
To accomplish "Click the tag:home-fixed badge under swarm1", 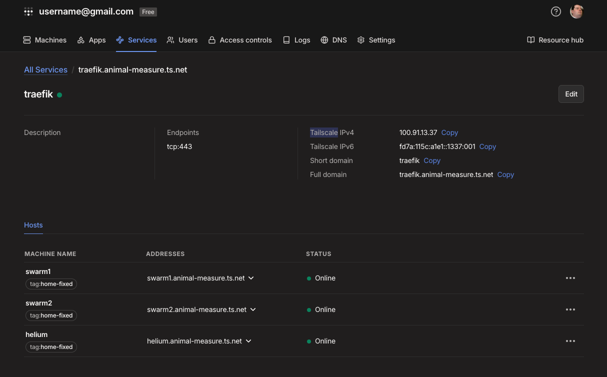I will 51,284.
